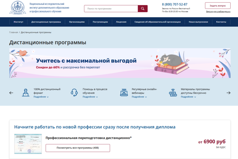This screenshot has height=159, width=238.
Task: Click the left carousel arrow
Action: 11,93
